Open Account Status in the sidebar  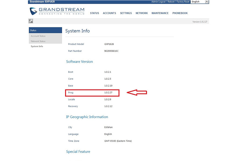[x=38, y=36]
